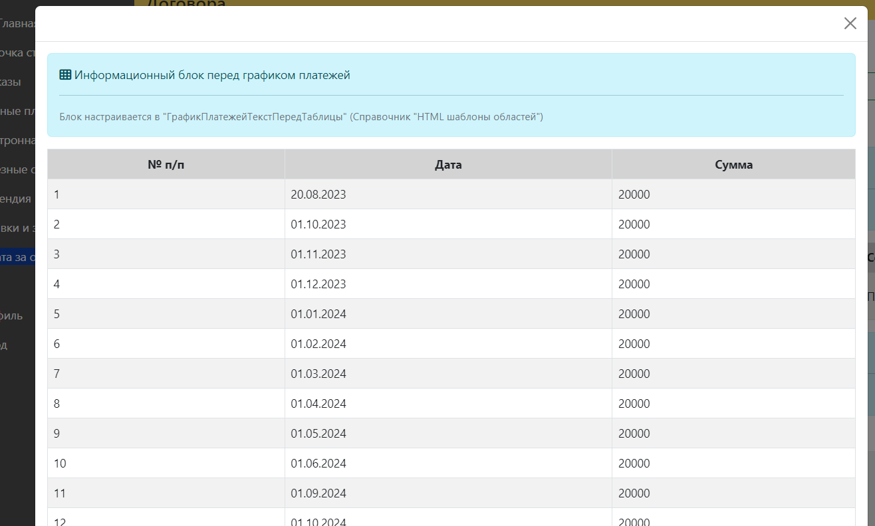875x526 pixels.
Task: Click the 'Сумма' column header
Action: tap(733, 165)
